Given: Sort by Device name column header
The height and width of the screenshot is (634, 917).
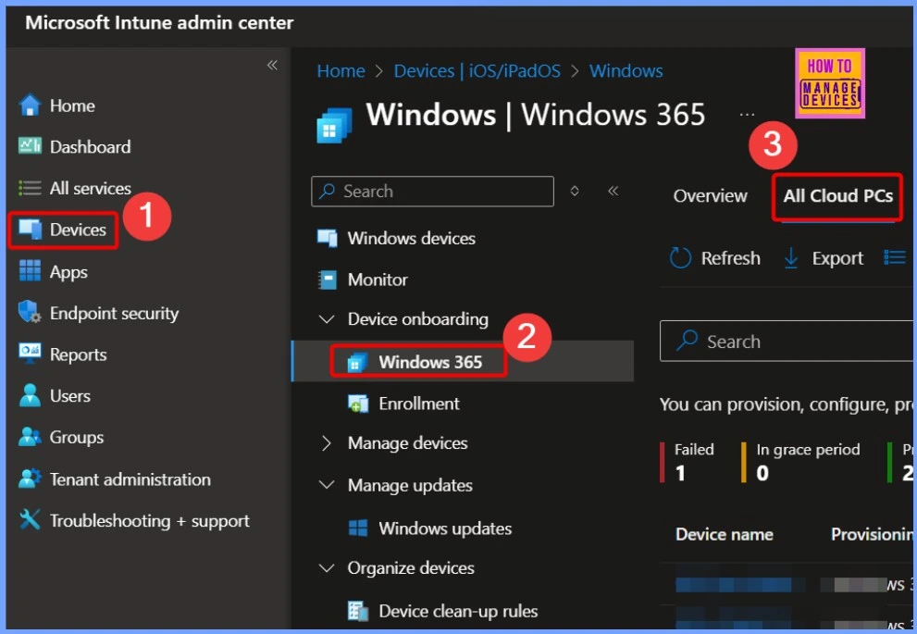Looking at the screenshot, I should click(x=724, y=534).
